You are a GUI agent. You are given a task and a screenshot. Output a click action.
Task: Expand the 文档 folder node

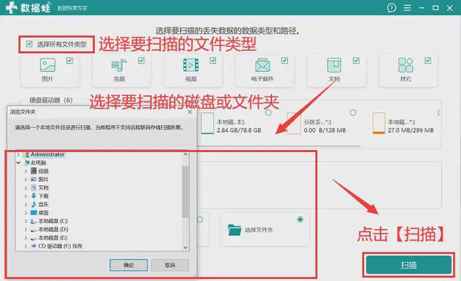(26, 188)
